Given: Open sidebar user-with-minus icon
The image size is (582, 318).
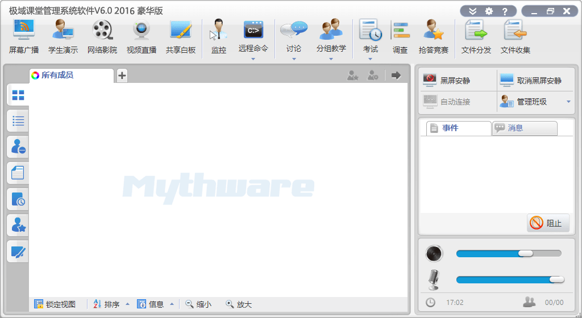Looking at the screenshot, I should click(x=18, y=147).
